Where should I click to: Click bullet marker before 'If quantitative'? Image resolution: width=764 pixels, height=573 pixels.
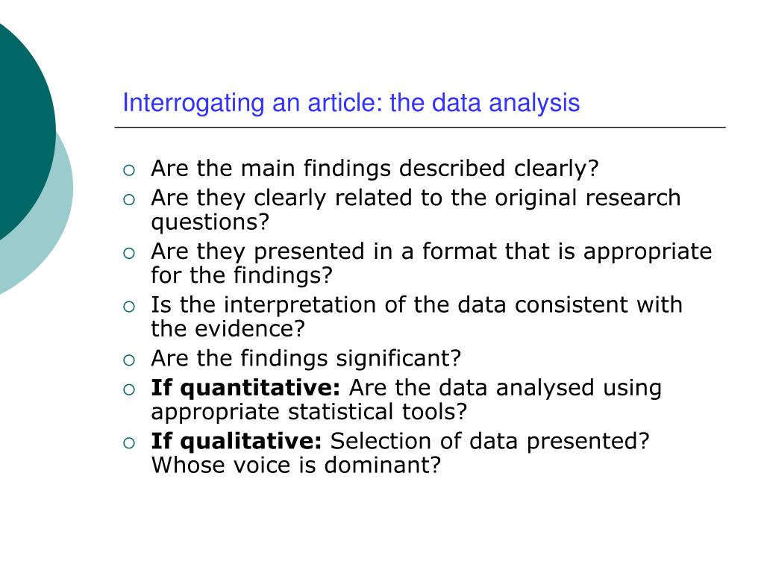(x=128, y=389)
